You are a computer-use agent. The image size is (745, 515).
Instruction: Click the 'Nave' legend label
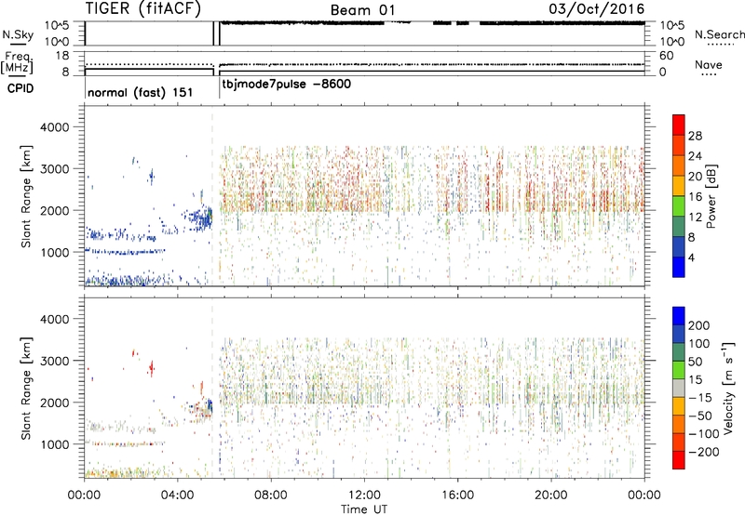click(708, 65)
